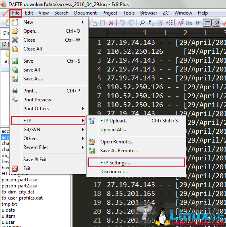Open the View menu

click(44, 13)
